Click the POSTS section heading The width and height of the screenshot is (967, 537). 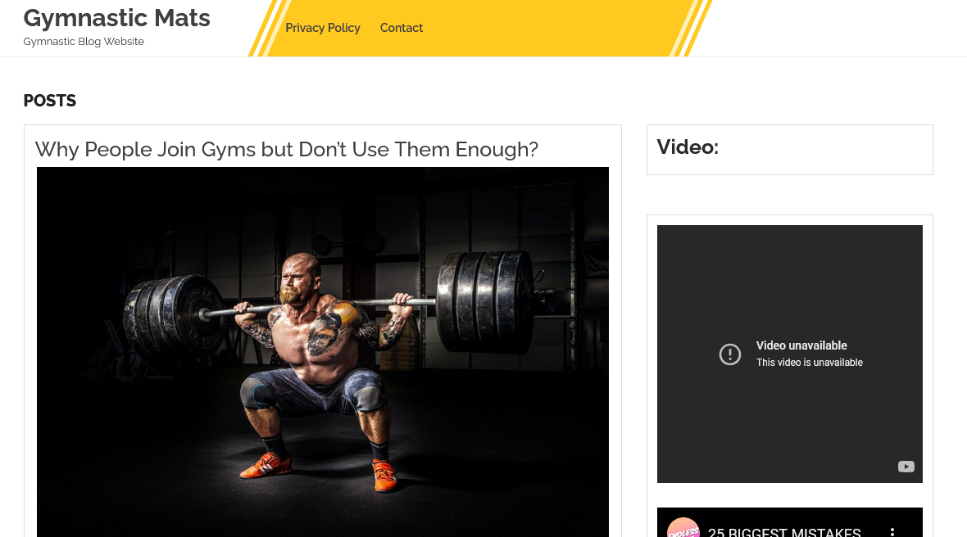[x=50, y=101]
